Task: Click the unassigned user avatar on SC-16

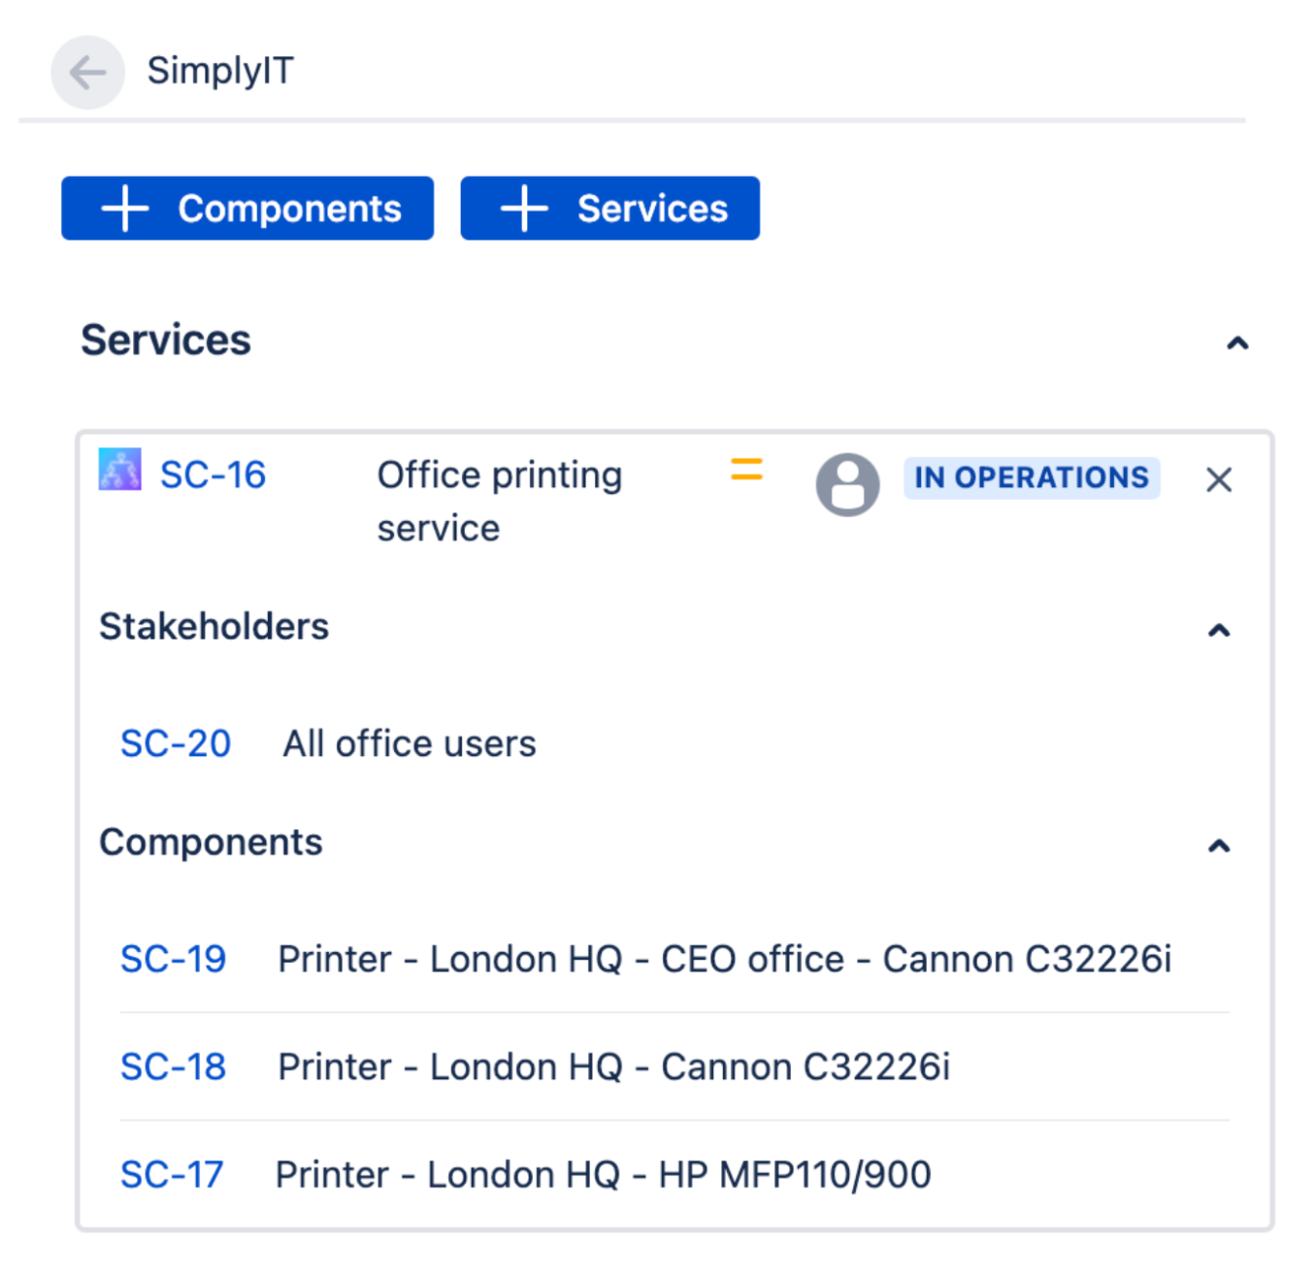Action: (x=847, y=484)
